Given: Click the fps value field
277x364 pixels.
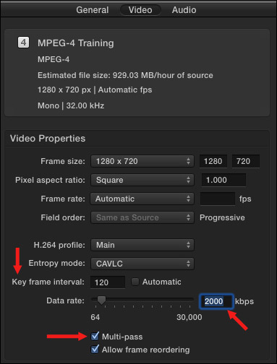Looking at the screenshot, I should [218, 199].
